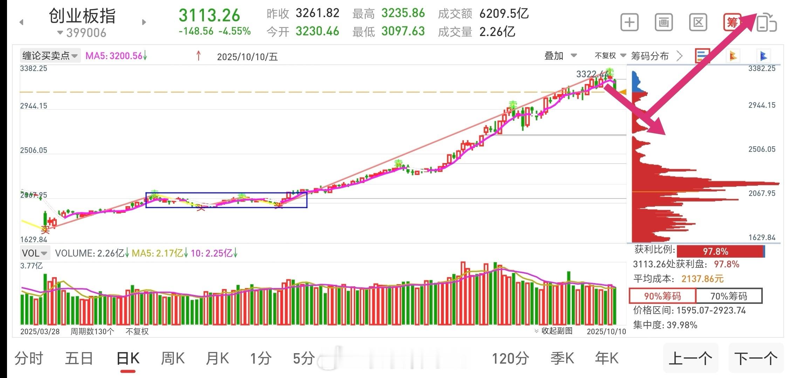Select the 70%筹码 option

click(729, 296)
